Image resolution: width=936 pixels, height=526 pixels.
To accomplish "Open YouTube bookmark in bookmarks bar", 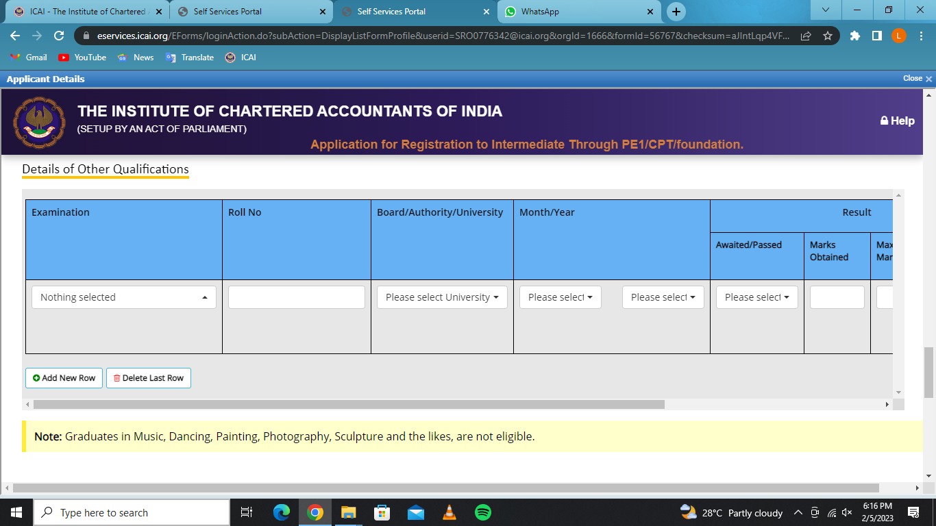I will pos(82,58).
